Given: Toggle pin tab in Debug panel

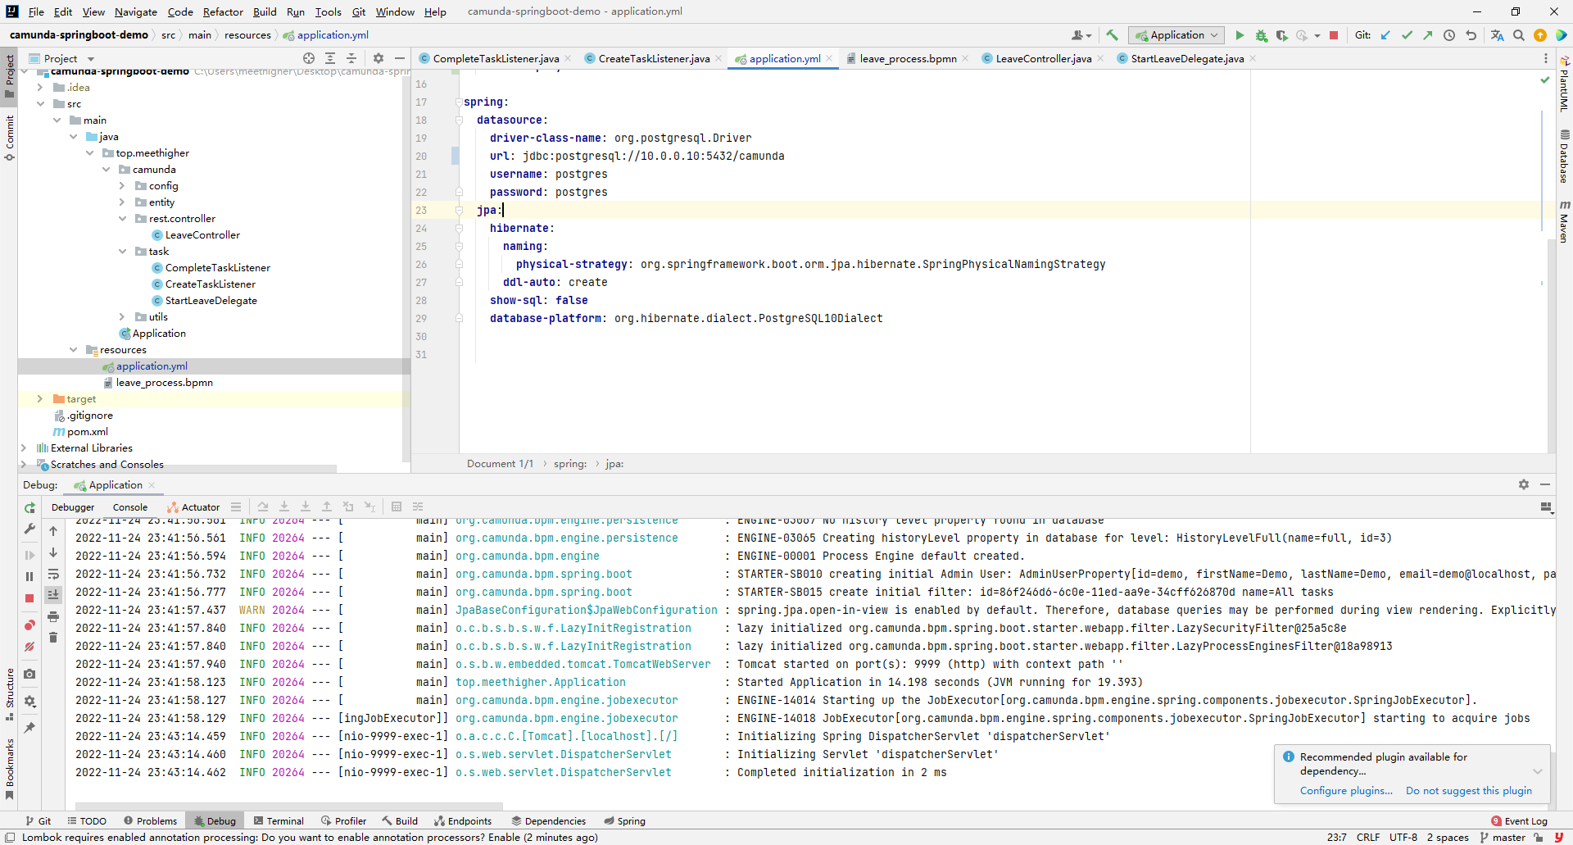Looking at the screenshot, I should click(x=29, y=728).
